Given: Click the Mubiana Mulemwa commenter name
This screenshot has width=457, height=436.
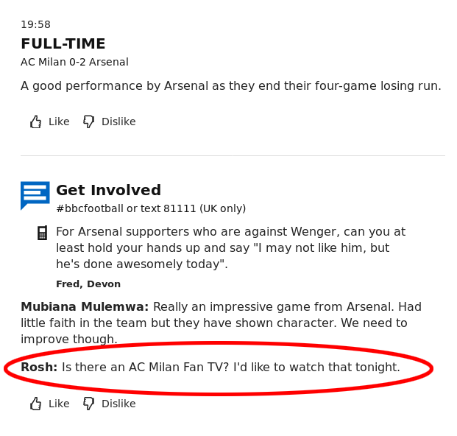Looking at the screenshot, I should pyautogui.click(x=85, y=307).
